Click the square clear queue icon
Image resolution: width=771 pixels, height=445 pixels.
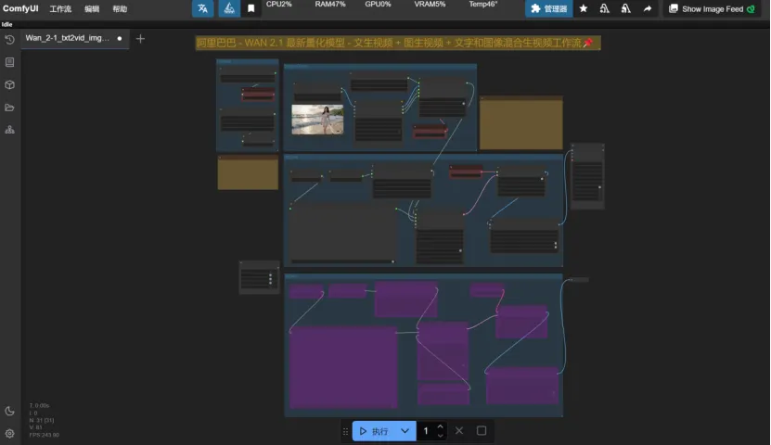[482, 431]
